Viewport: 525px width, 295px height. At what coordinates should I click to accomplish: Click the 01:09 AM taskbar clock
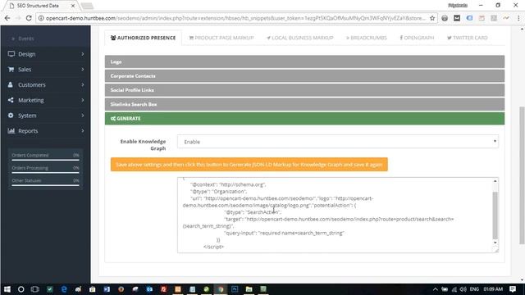493,289
